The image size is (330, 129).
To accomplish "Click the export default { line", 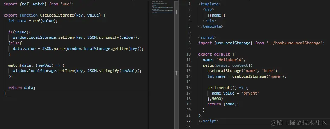I will pos(216,54).
